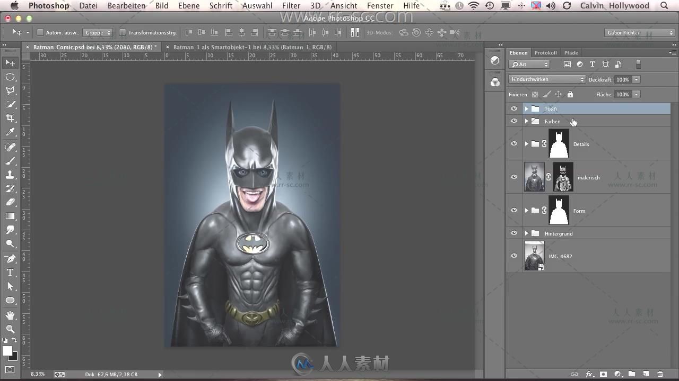Open Deckkraft opacity slider dropdown

click(x=636, y=79)
